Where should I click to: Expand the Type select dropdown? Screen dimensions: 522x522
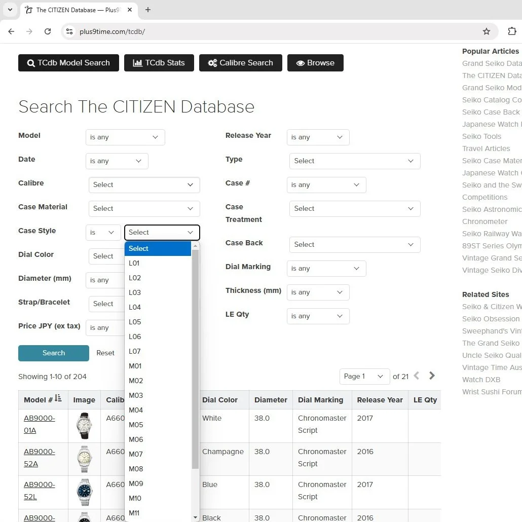(355, 161)
